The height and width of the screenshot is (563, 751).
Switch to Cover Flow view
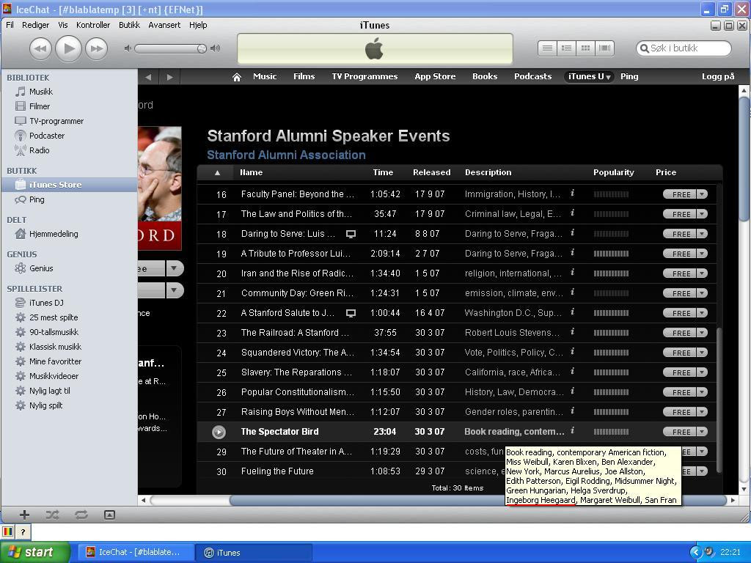(604, 48)
